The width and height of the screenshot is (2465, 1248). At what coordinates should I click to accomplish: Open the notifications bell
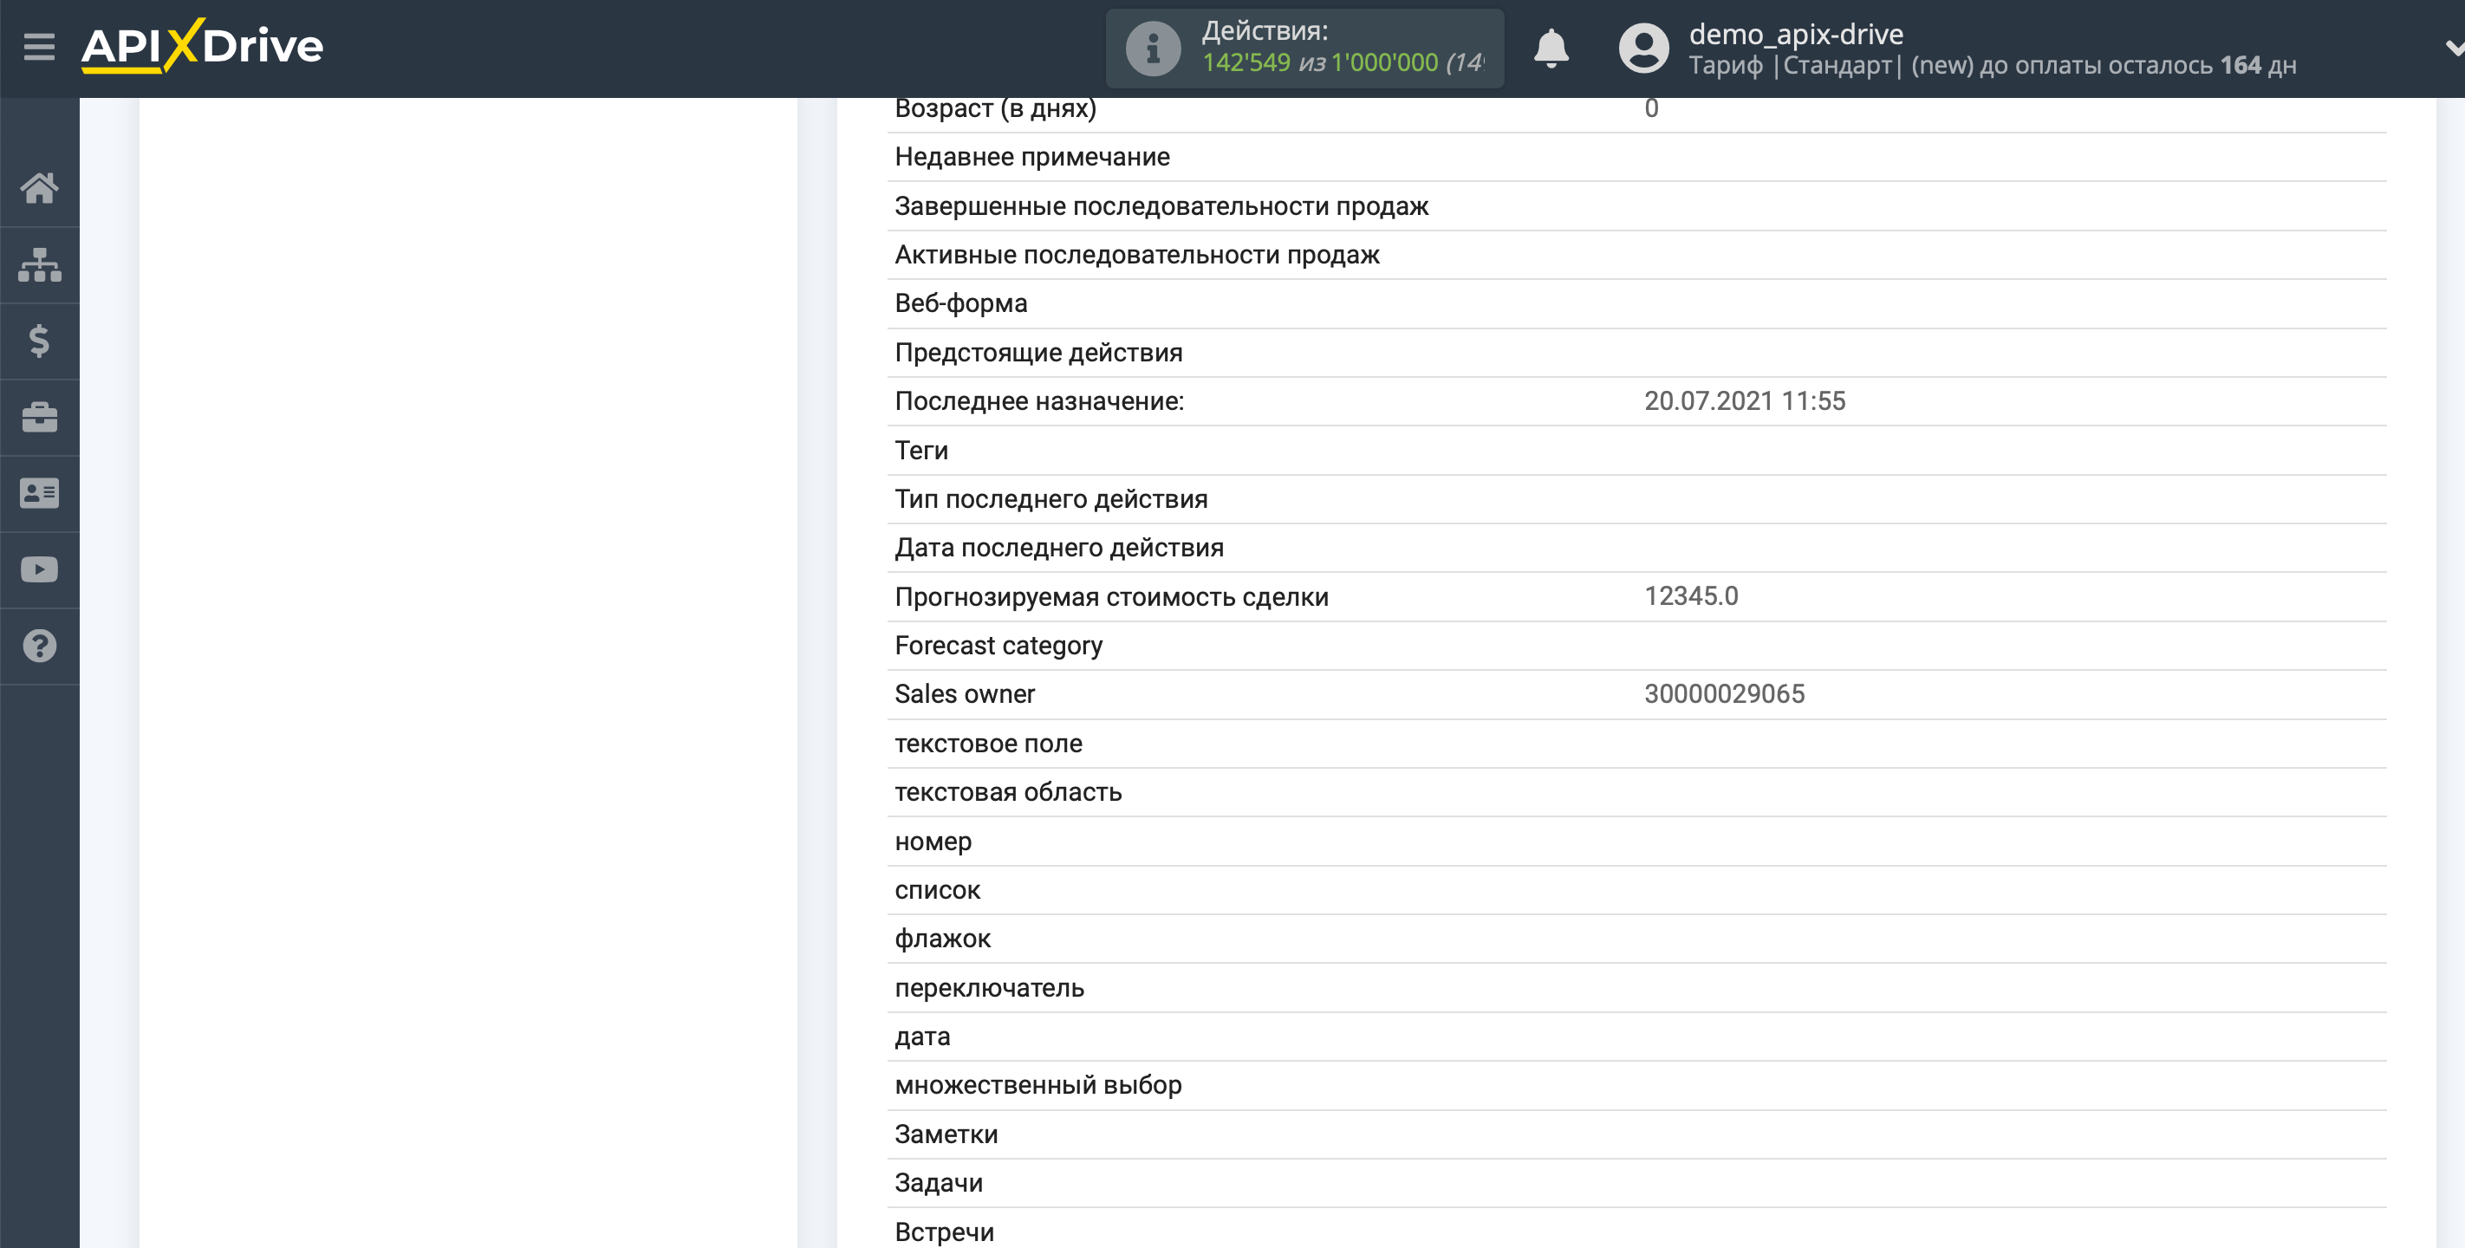point(1551,48)
